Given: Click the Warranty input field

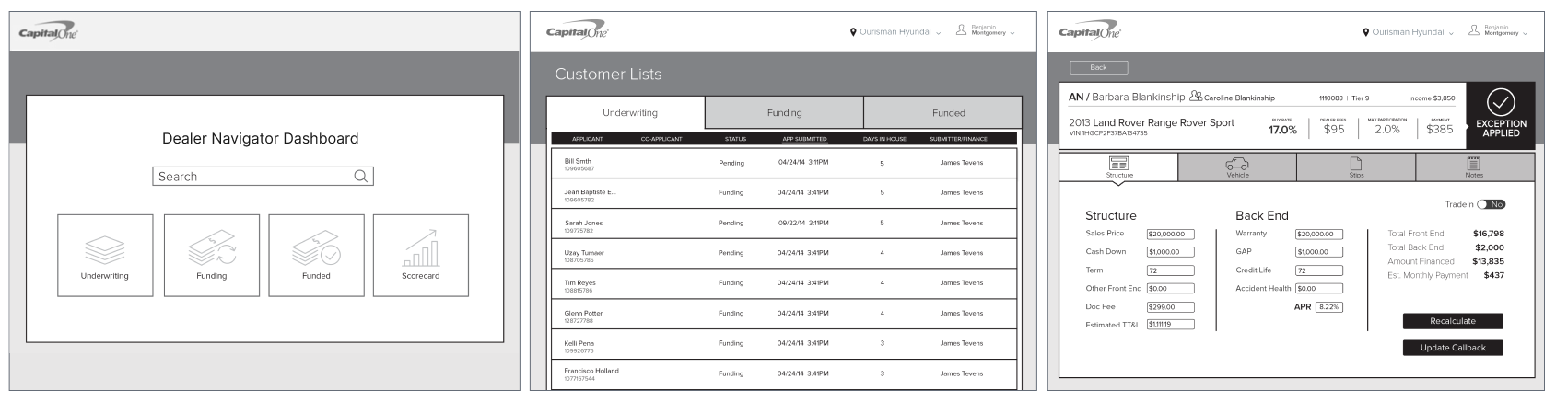Looking at the screenshot, I should click(x=1319, y=234).
